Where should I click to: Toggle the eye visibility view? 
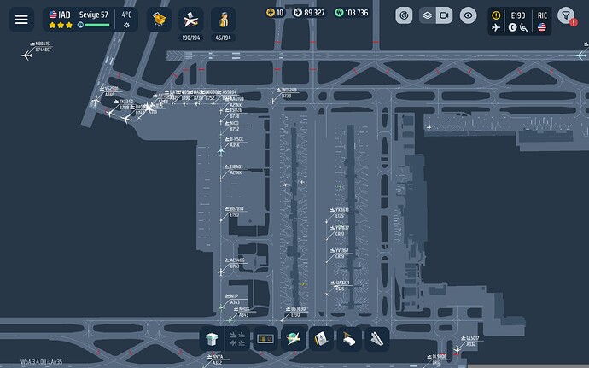click(467, 15)
